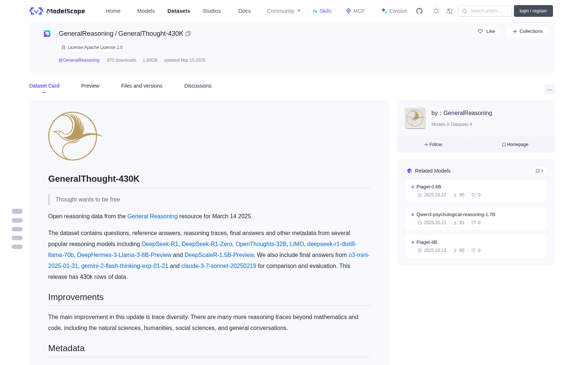
Task: Click the dataset avatar icon beside the title
Action: point(47,34)
